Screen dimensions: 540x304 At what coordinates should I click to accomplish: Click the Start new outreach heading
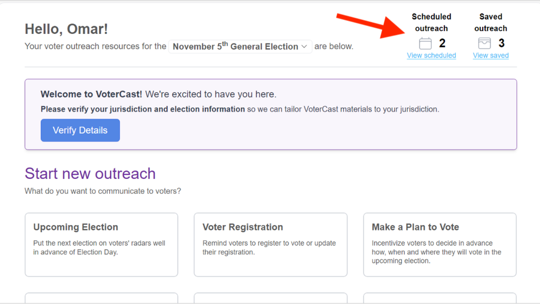(x=90, y=174)
